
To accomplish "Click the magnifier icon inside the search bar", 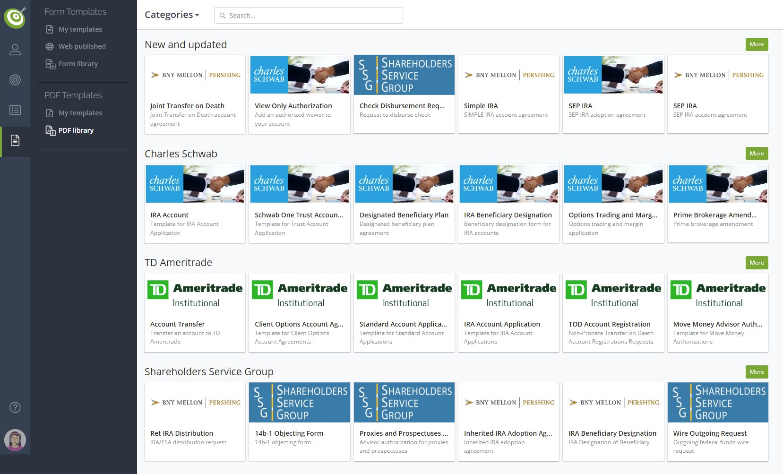I will 223,15.
